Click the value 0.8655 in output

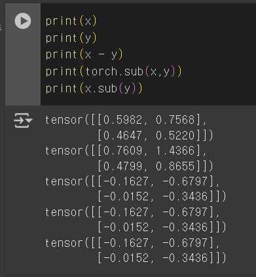point(175,166)
